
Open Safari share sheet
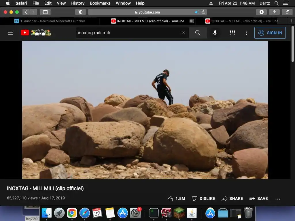(x=274, y=12)
